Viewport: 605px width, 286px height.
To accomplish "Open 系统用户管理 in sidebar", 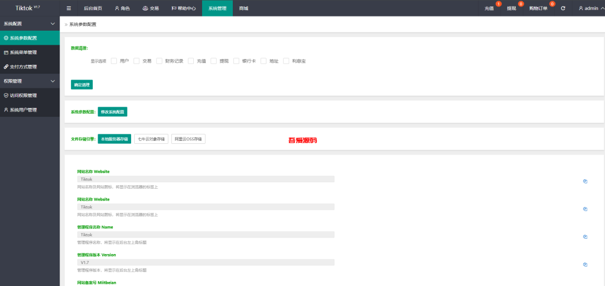I will click(30, 110).
